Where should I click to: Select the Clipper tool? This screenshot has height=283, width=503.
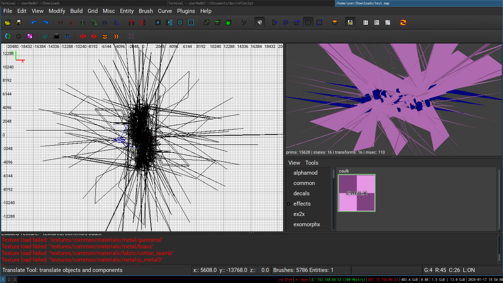click(x=319, y=22)
